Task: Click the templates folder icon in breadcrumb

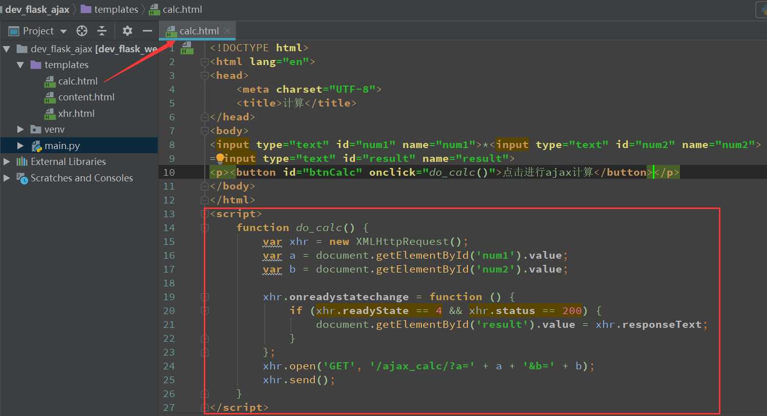Action: pos(86,9)
